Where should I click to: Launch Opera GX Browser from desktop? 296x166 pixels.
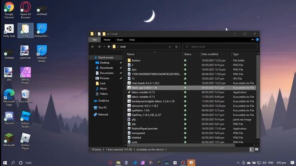pos(25,10)
